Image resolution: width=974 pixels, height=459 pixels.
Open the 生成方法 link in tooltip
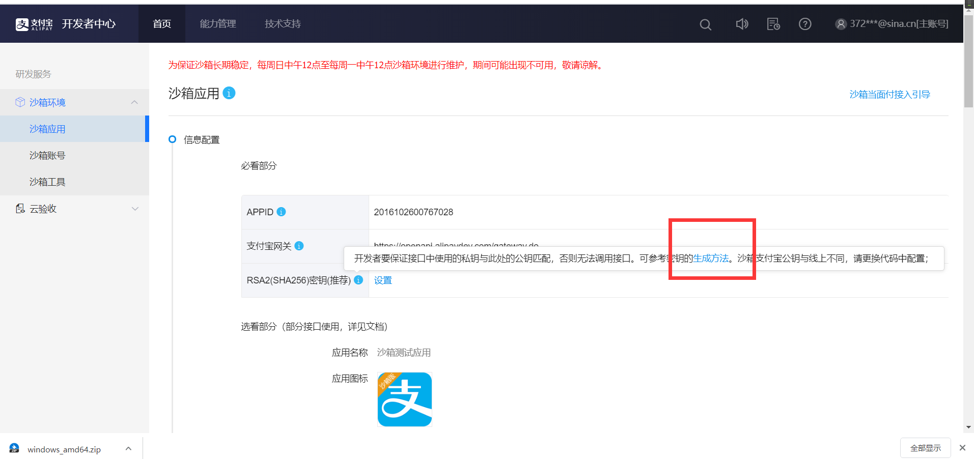(x=711, y=259)
